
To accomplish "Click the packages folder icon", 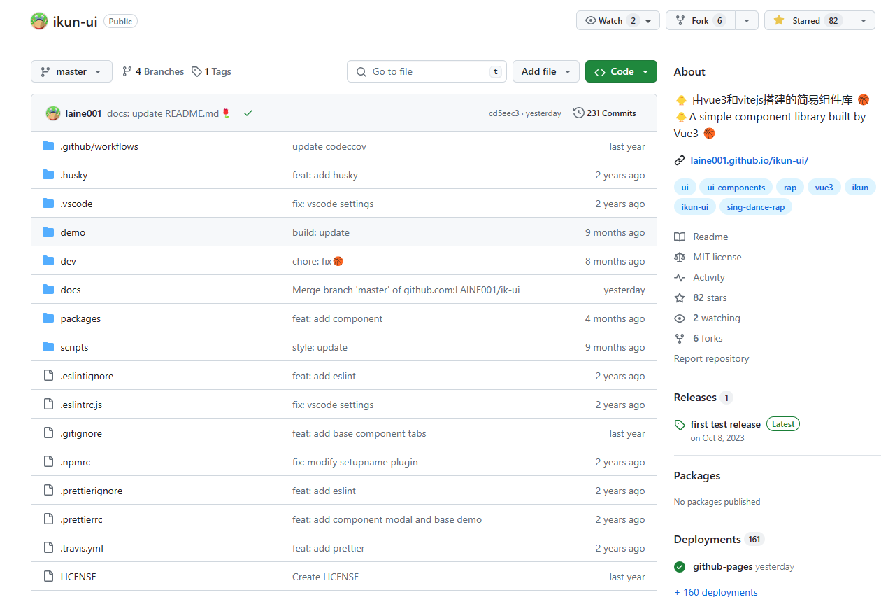I will [x=48, y=318].
